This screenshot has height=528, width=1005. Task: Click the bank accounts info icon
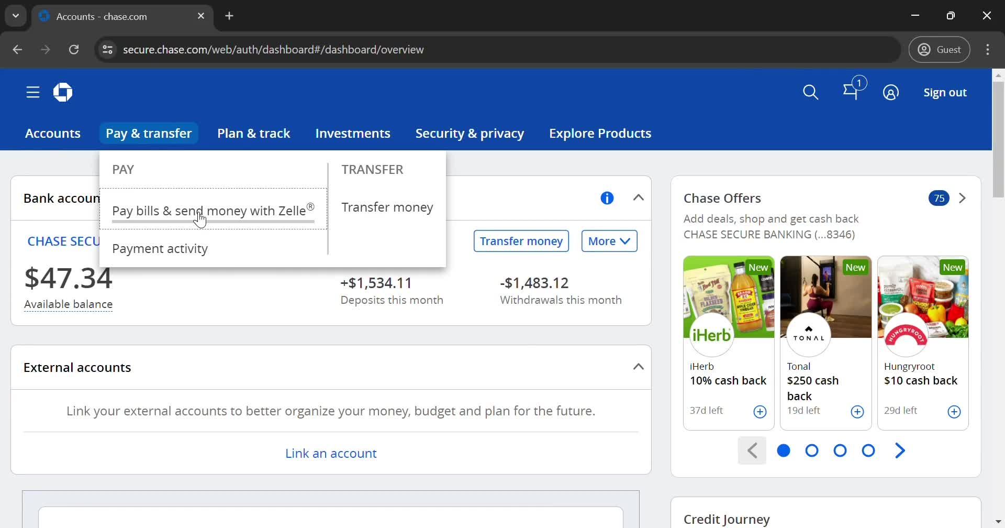click(x=607, y=197)
